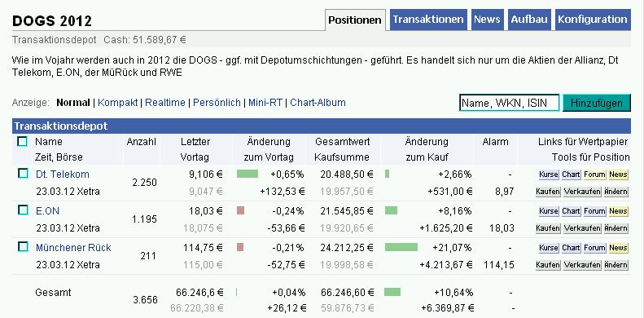Open News for Dt. Telekom

618,174
